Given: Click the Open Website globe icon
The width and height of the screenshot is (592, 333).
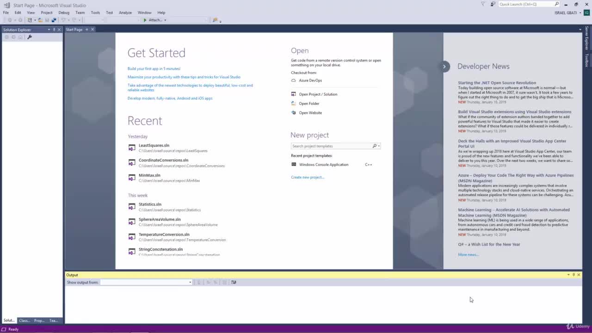Looking at the screenshot, I should pos(293,113).
